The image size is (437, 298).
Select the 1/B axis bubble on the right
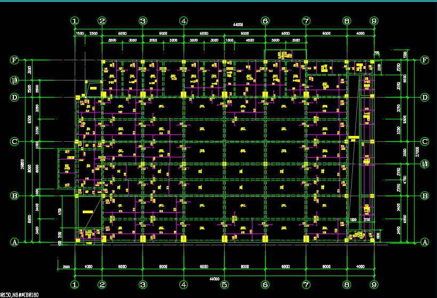[425, 164]
